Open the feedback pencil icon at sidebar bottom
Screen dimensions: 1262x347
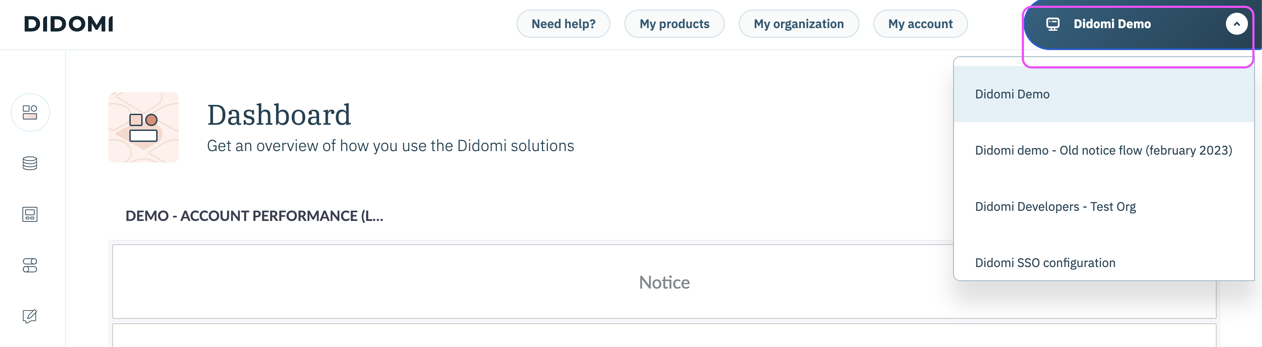[30, 315]
